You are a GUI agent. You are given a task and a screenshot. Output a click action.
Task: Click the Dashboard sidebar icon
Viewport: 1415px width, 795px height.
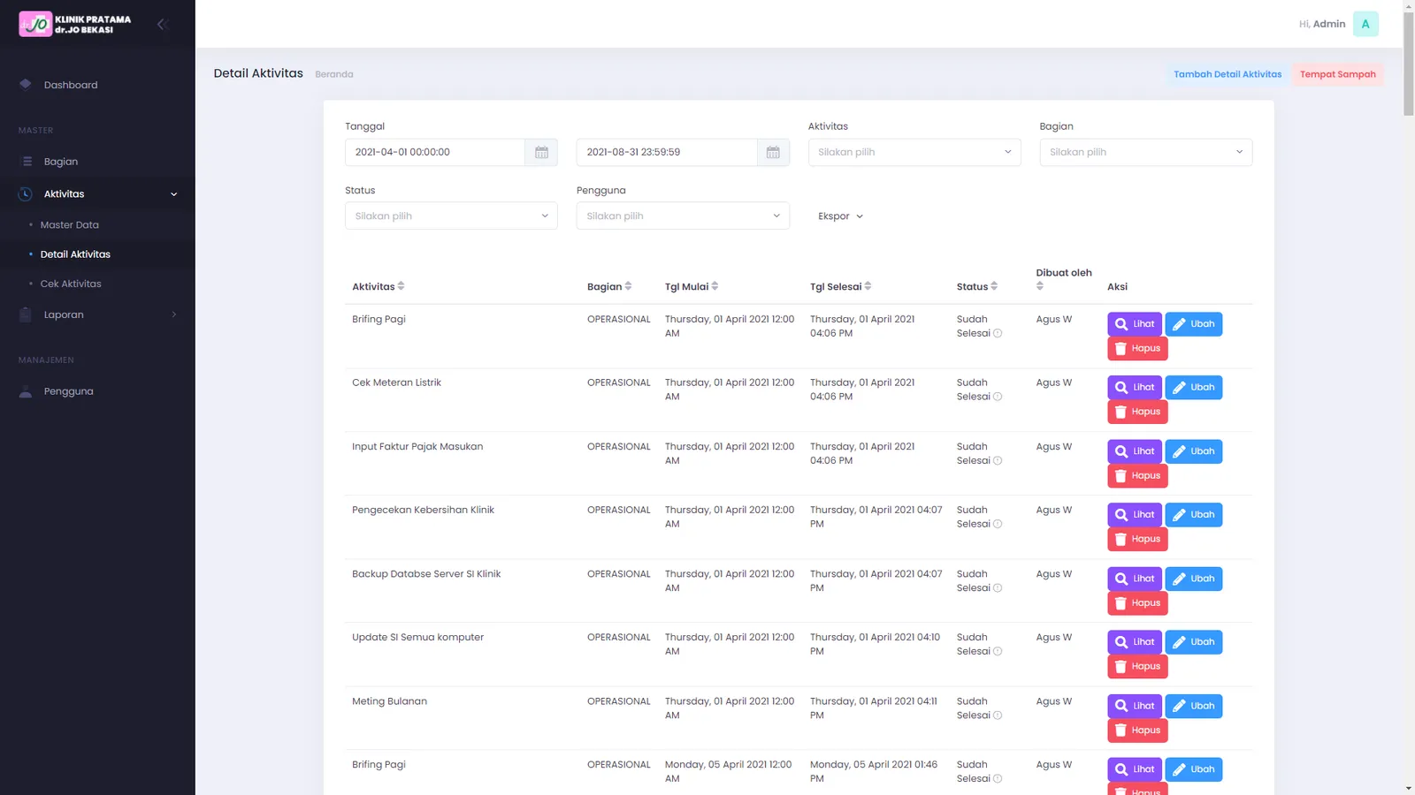click(x=26, y=85)
